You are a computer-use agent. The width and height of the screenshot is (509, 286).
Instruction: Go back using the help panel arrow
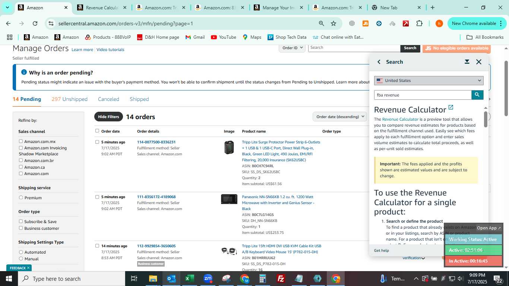[x=379, y=62]
